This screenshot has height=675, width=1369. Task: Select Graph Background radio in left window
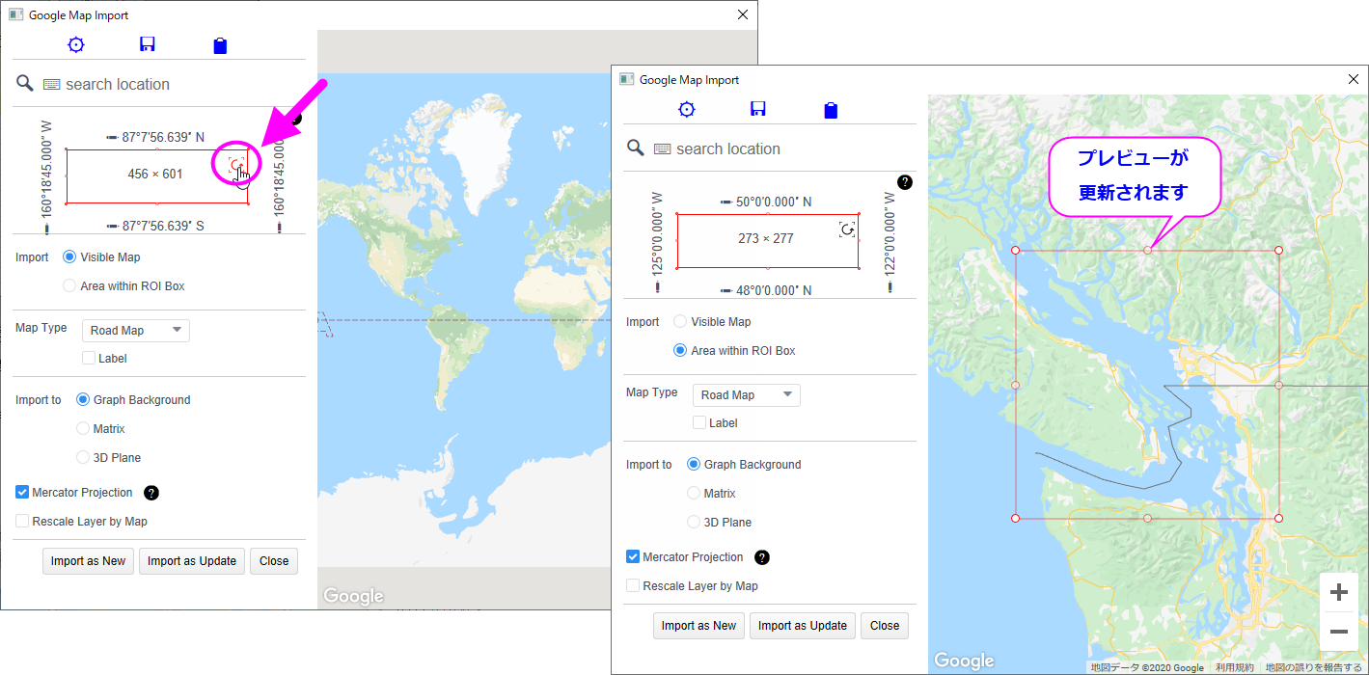(x=83, y=400)
